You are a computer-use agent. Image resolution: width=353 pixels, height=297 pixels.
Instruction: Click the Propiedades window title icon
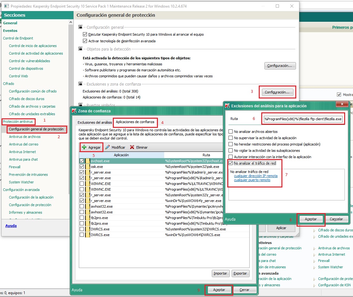[7, 6]
